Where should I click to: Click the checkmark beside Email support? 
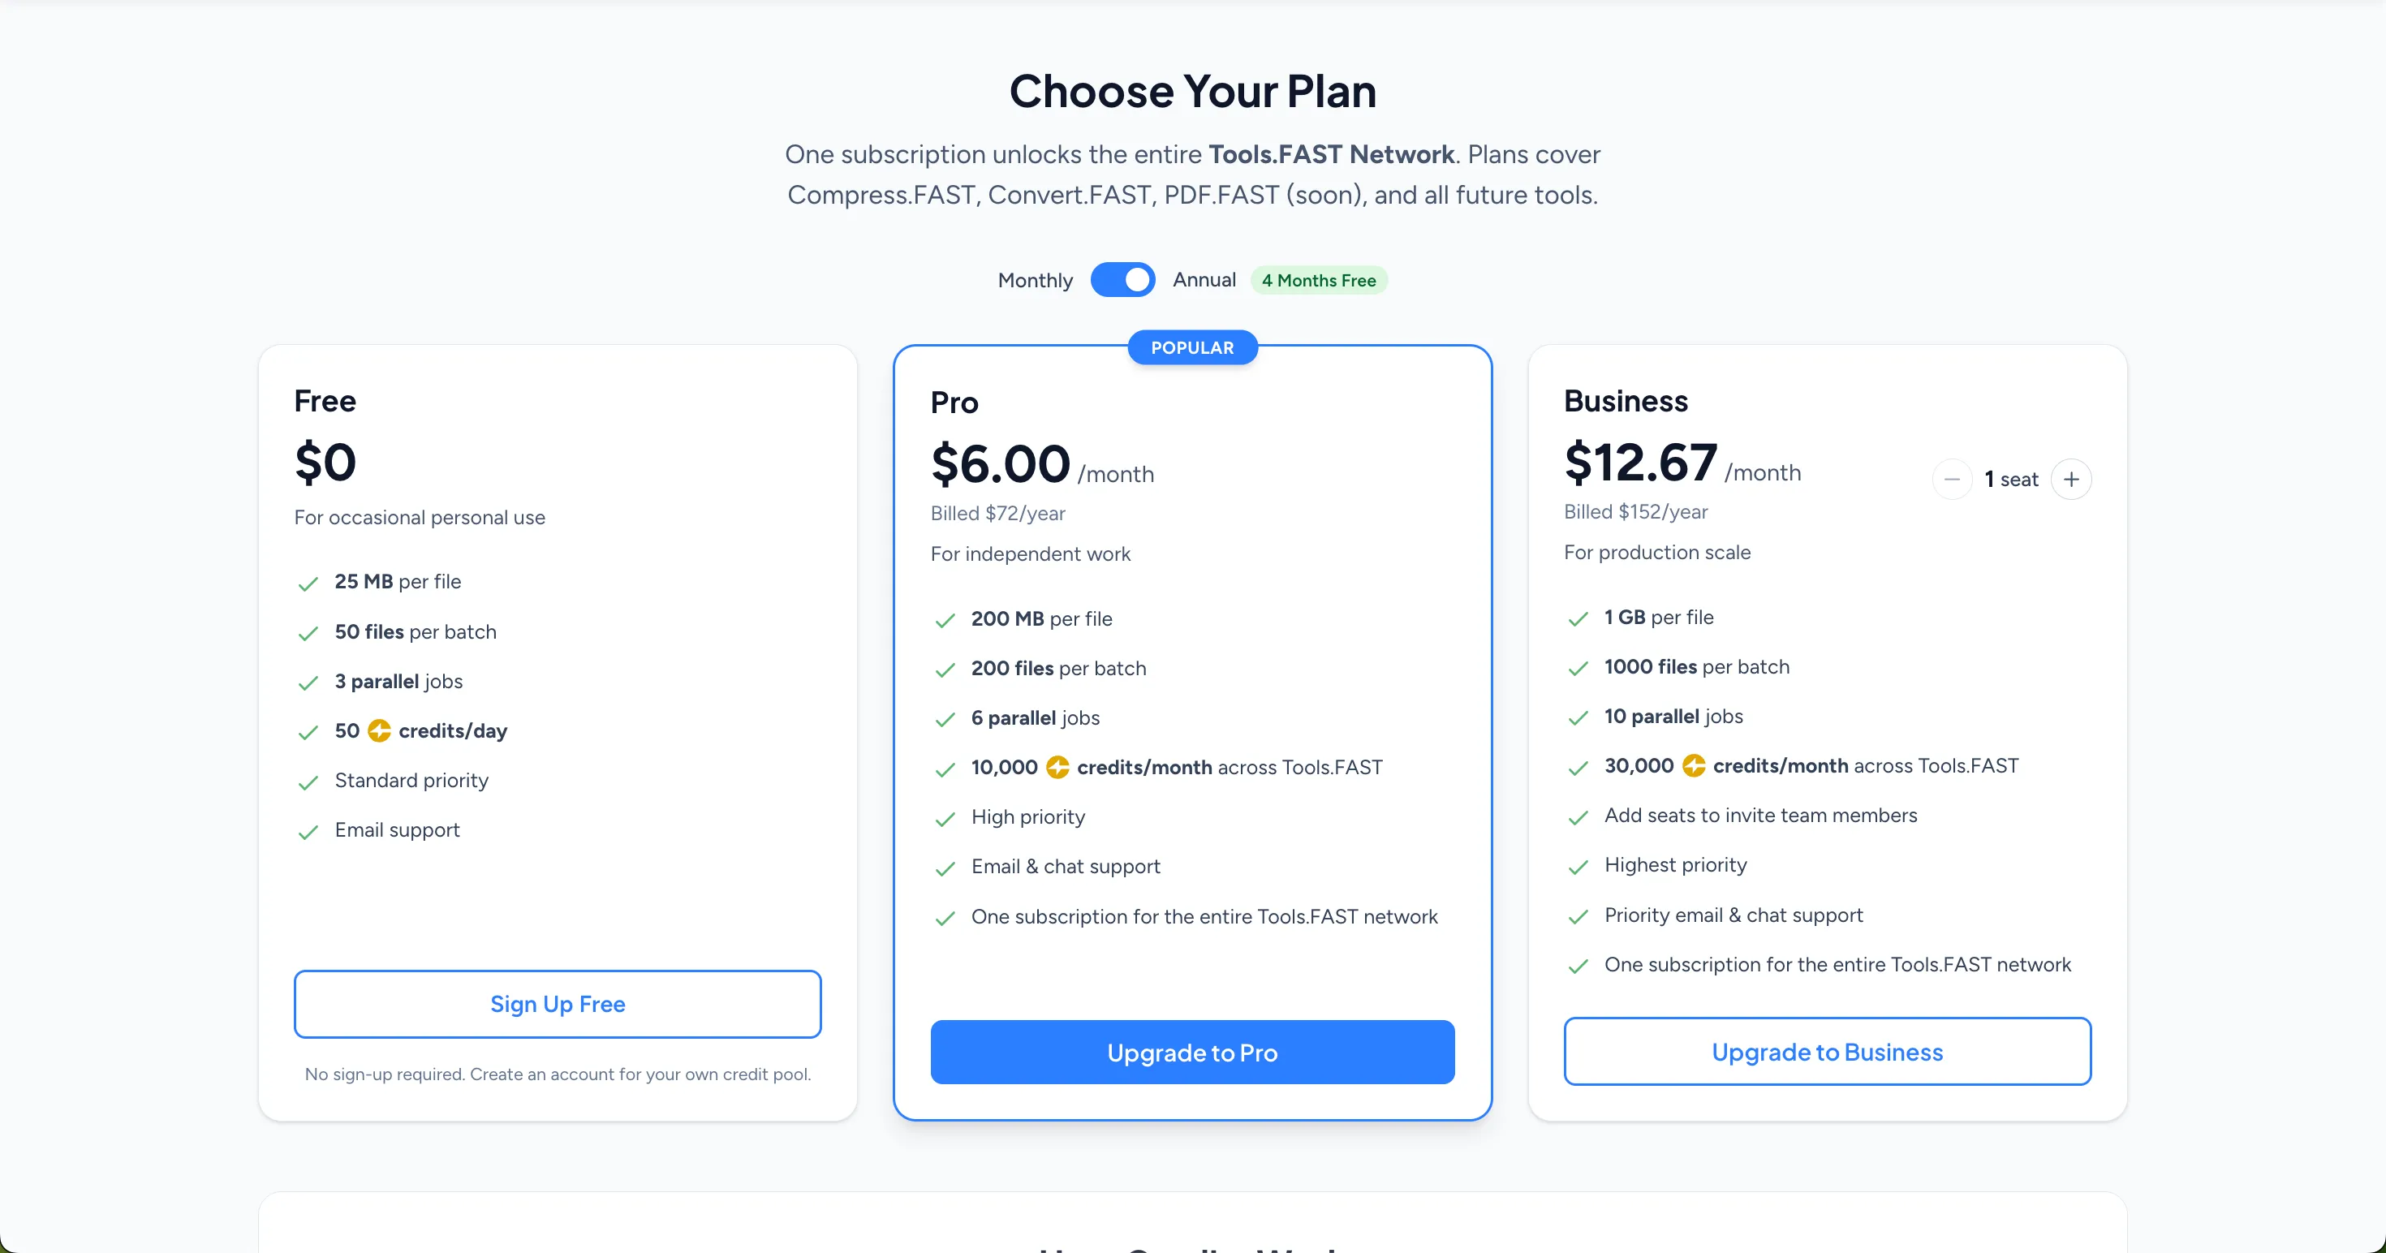[308, 832]
